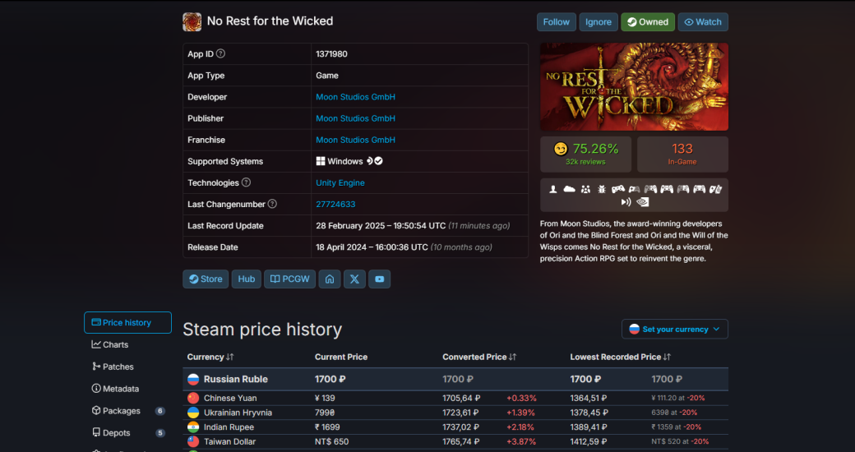Click the Taiwan Dollar flag icon
The width and height of the screenshot is (855, 452).
(x=193, y=441)
